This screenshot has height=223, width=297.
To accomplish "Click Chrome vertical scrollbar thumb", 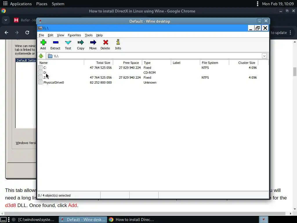I will click(295, 72).
